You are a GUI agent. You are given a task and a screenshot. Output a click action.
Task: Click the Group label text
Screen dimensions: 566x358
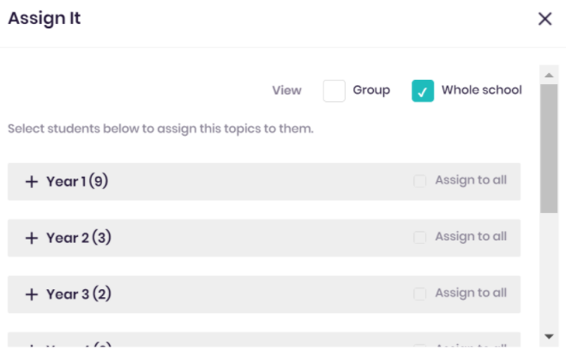pos(371,90)
